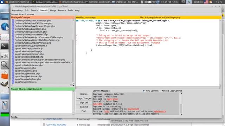Open the terminal dock icon
Screen dimensions: 225x126
[x=5, y=46]
